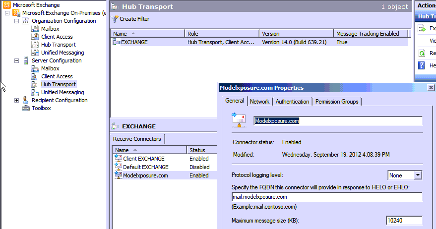Sort server list by Name column
Viewport: 436px width, 229px height.
pos(147,34)
